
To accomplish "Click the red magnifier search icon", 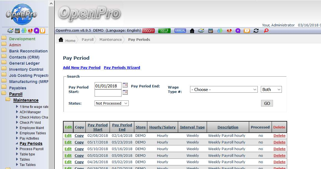I will (x=266, y=31).
